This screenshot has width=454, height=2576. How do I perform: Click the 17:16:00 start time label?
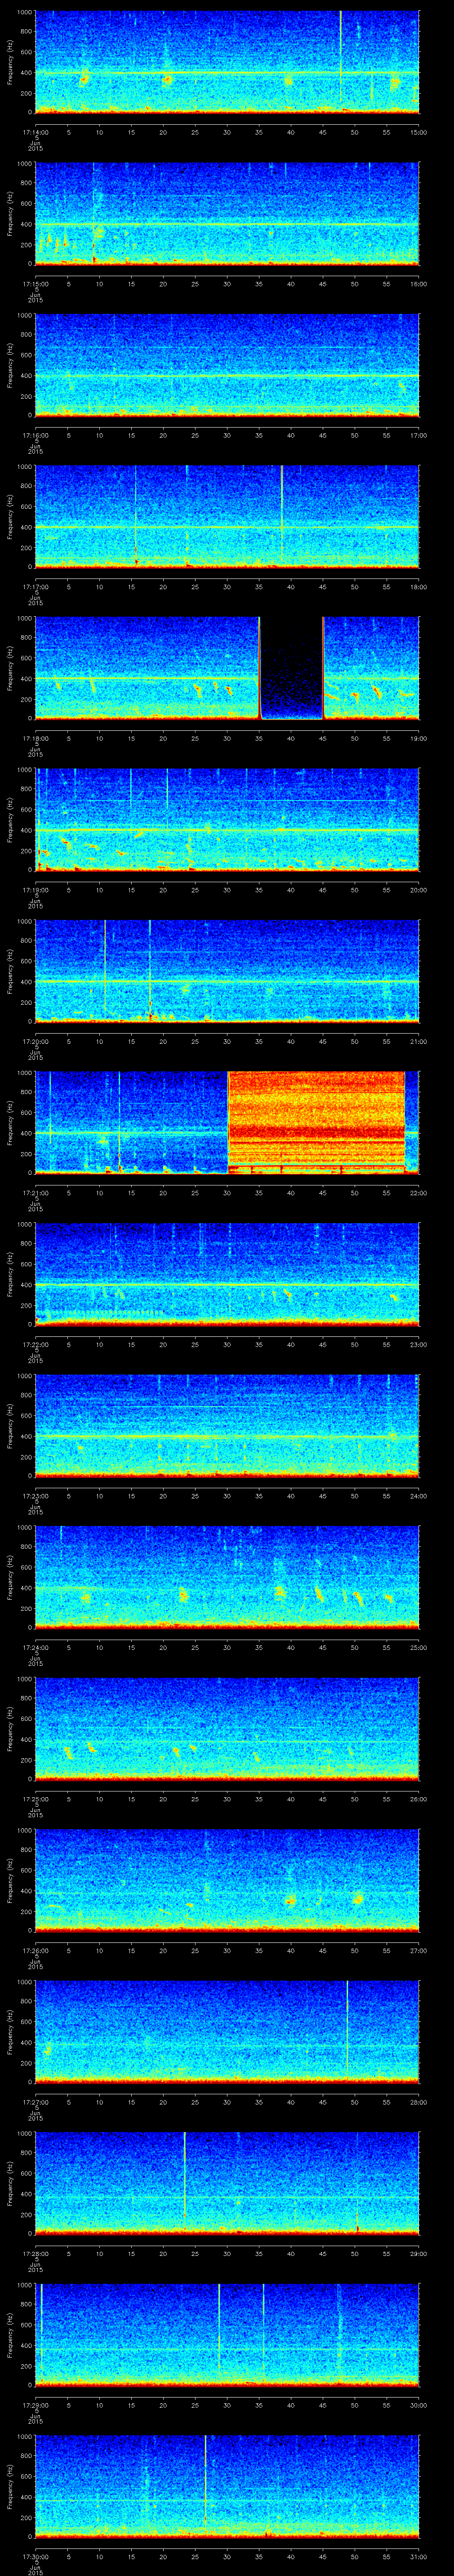pos(36,435)
